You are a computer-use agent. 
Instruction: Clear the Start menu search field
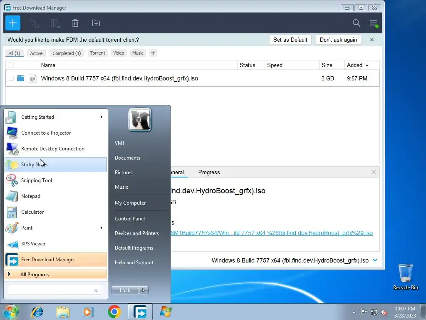point(96,290)
